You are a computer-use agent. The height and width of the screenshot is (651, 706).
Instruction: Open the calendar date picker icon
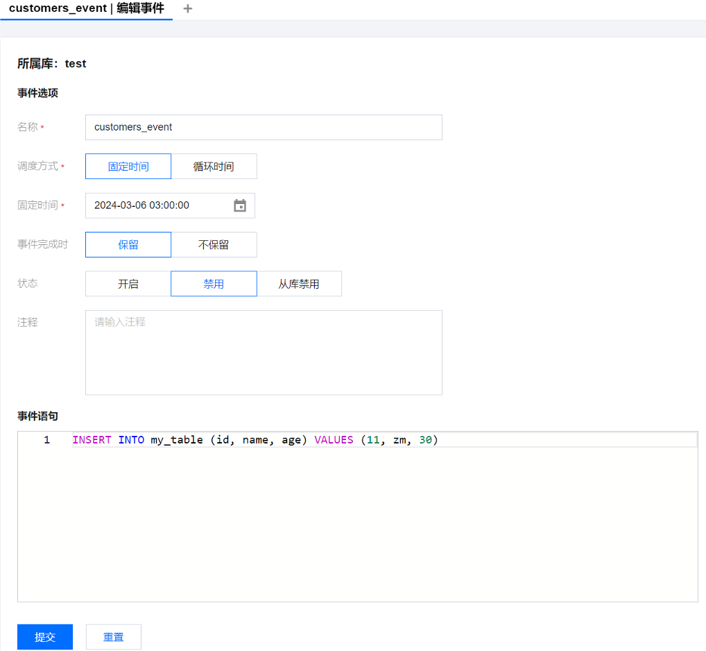(x=240, y=205)
